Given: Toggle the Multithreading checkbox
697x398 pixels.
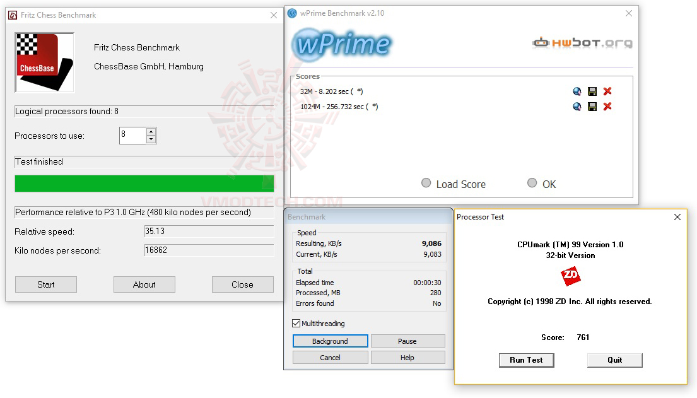Looking at the screenshot, I should pos(296,324).
